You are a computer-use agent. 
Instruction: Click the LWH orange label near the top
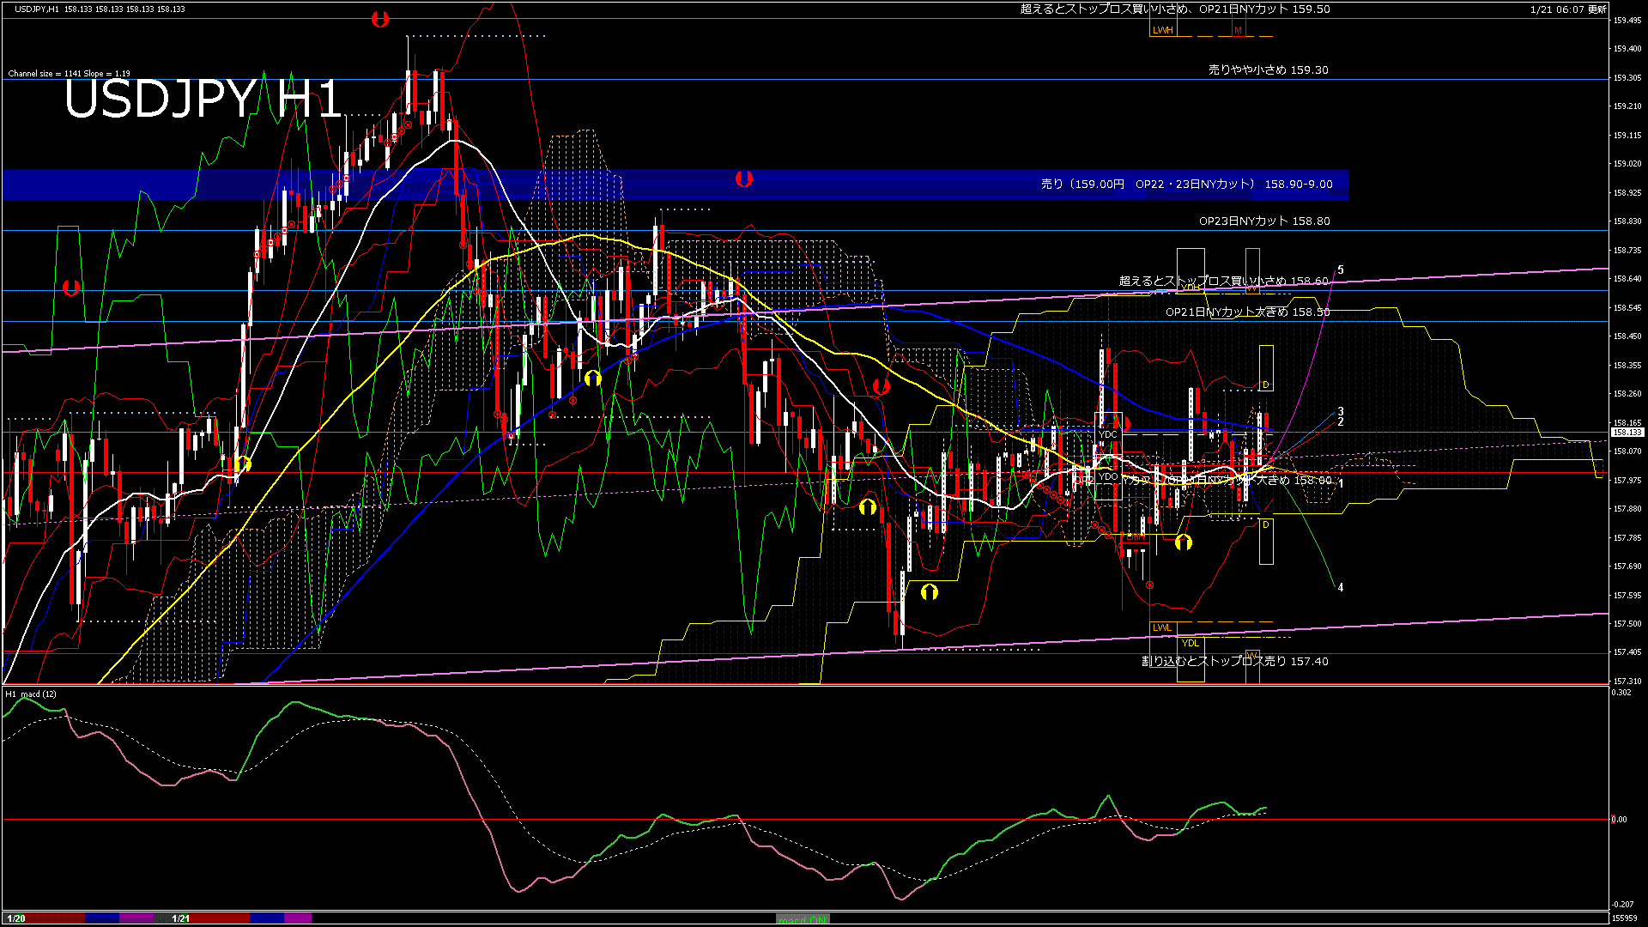pos(1162,30)
